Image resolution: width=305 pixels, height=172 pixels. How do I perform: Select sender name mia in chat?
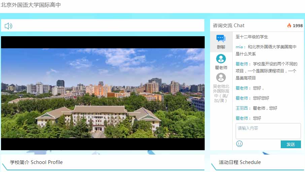(x=239, y=47)
